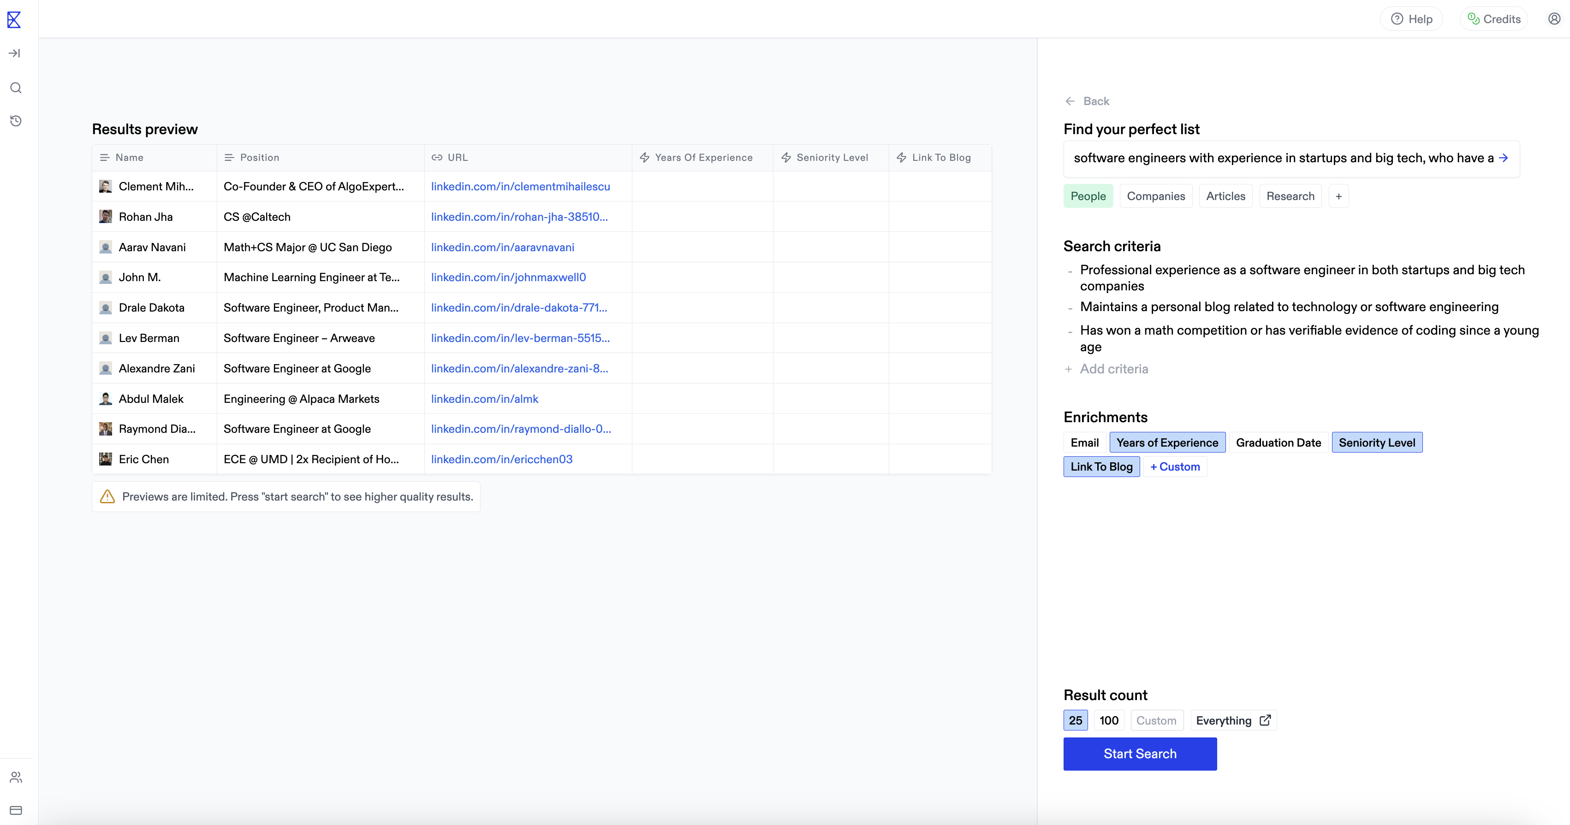This screenshot has height=825, width=1570.
Task: Click Clement Mihailescu's profile picture
Action: tap(106, 186)
